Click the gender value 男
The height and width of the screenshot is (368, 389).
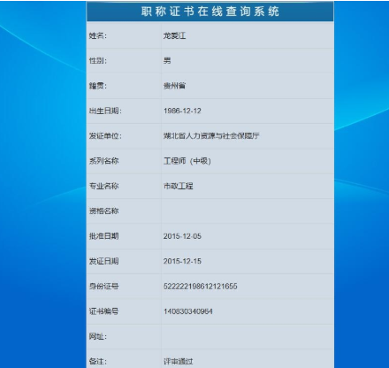pos(167,61)
